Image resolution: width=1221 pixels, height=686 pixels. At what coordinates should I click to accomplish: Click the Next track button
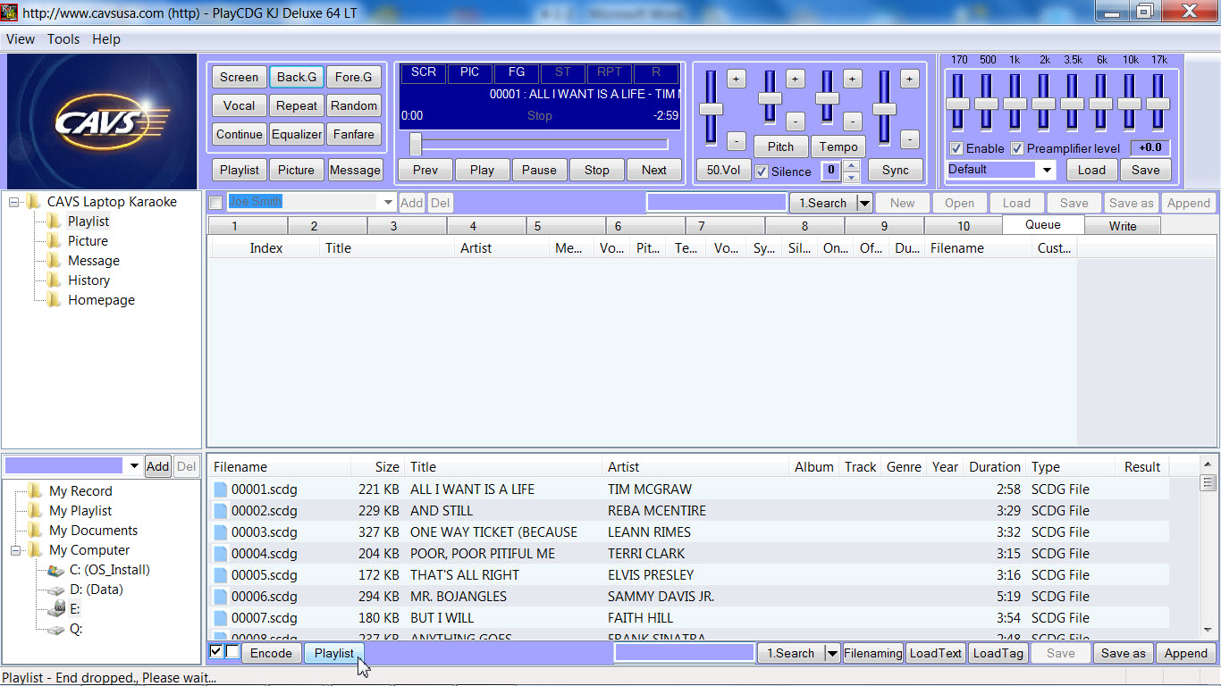click(x=654, y=170)
